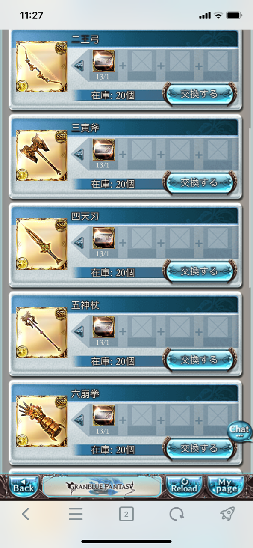Tap the Granblue Fantasy logo banner
This screenshot has width=253, height=548.
tap(102, 486)
